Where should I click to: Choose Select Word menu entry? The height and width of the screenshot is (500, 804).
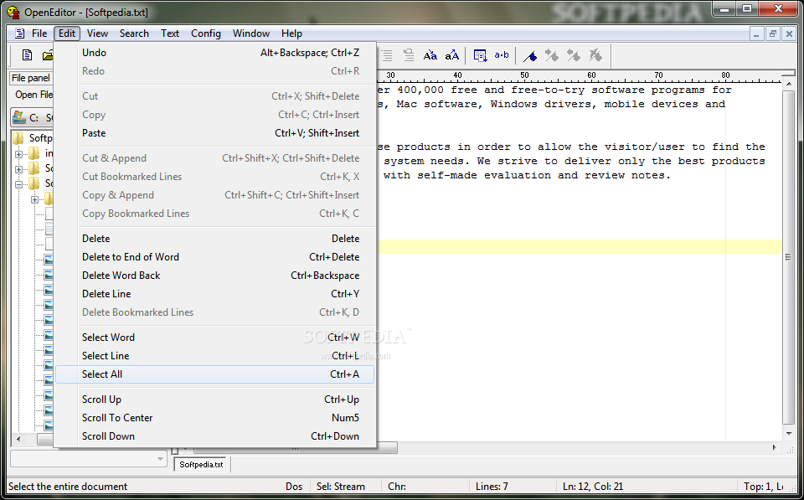tap(215, 338)
